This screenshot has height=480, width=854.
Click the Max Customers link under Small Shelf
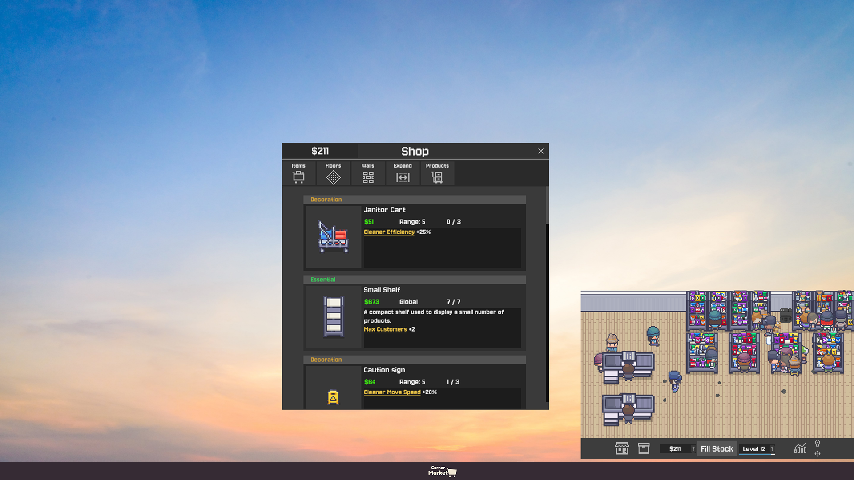(x=385, y=329)
